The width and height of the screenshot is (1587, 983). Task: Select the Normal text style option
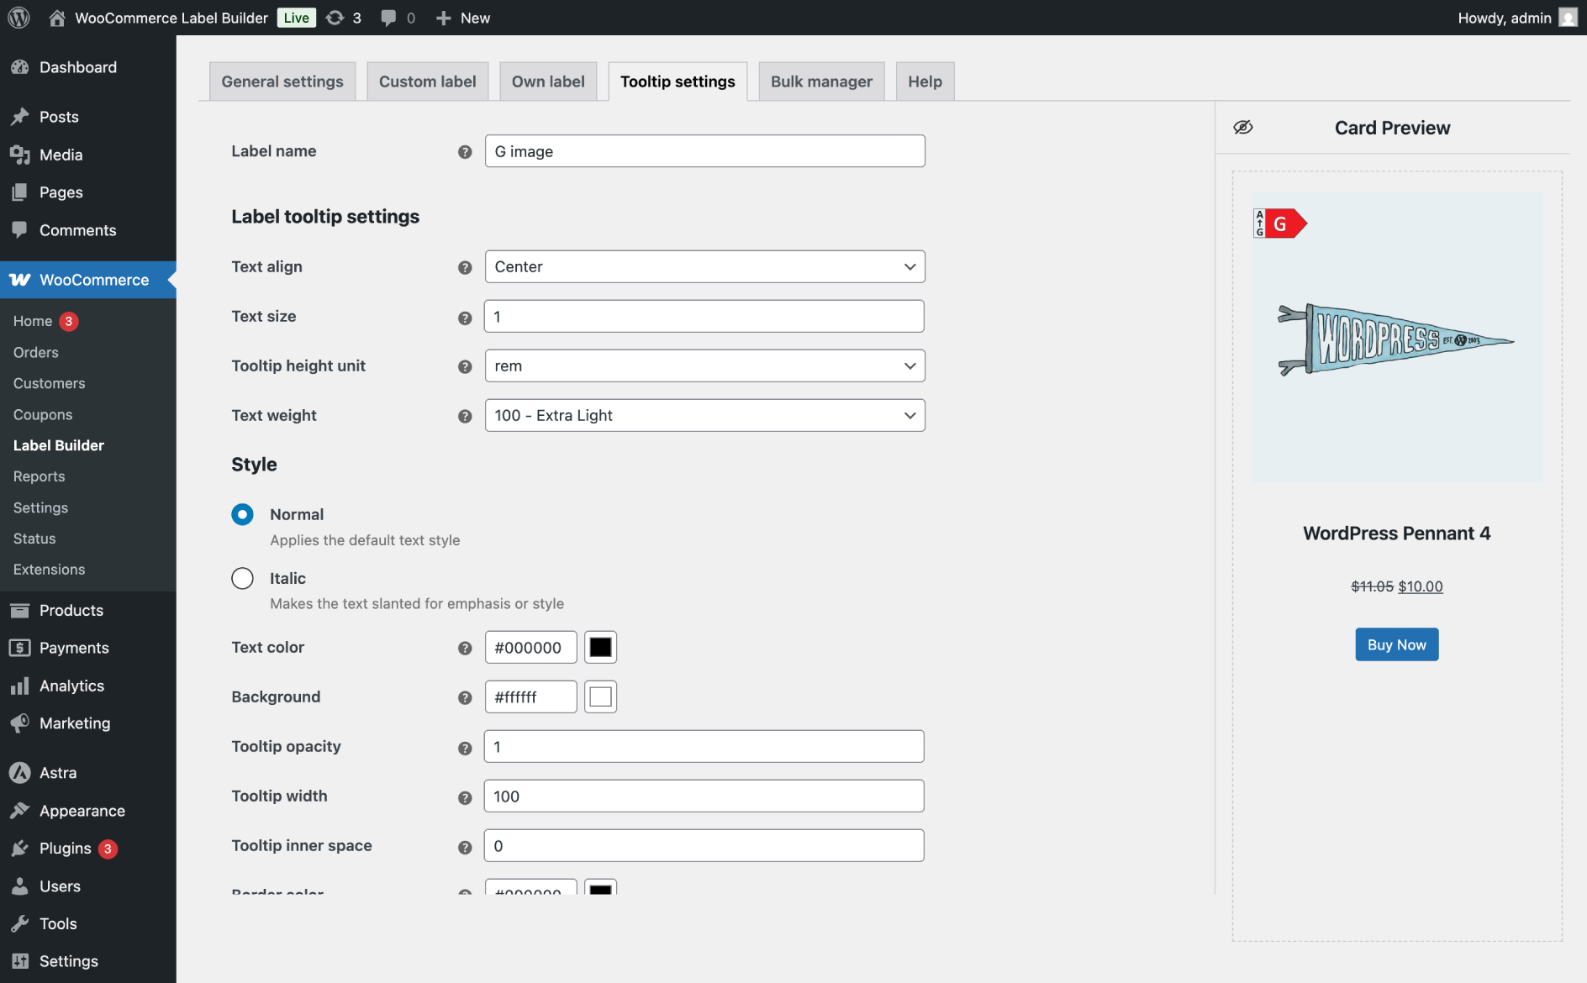click(242, 514)
